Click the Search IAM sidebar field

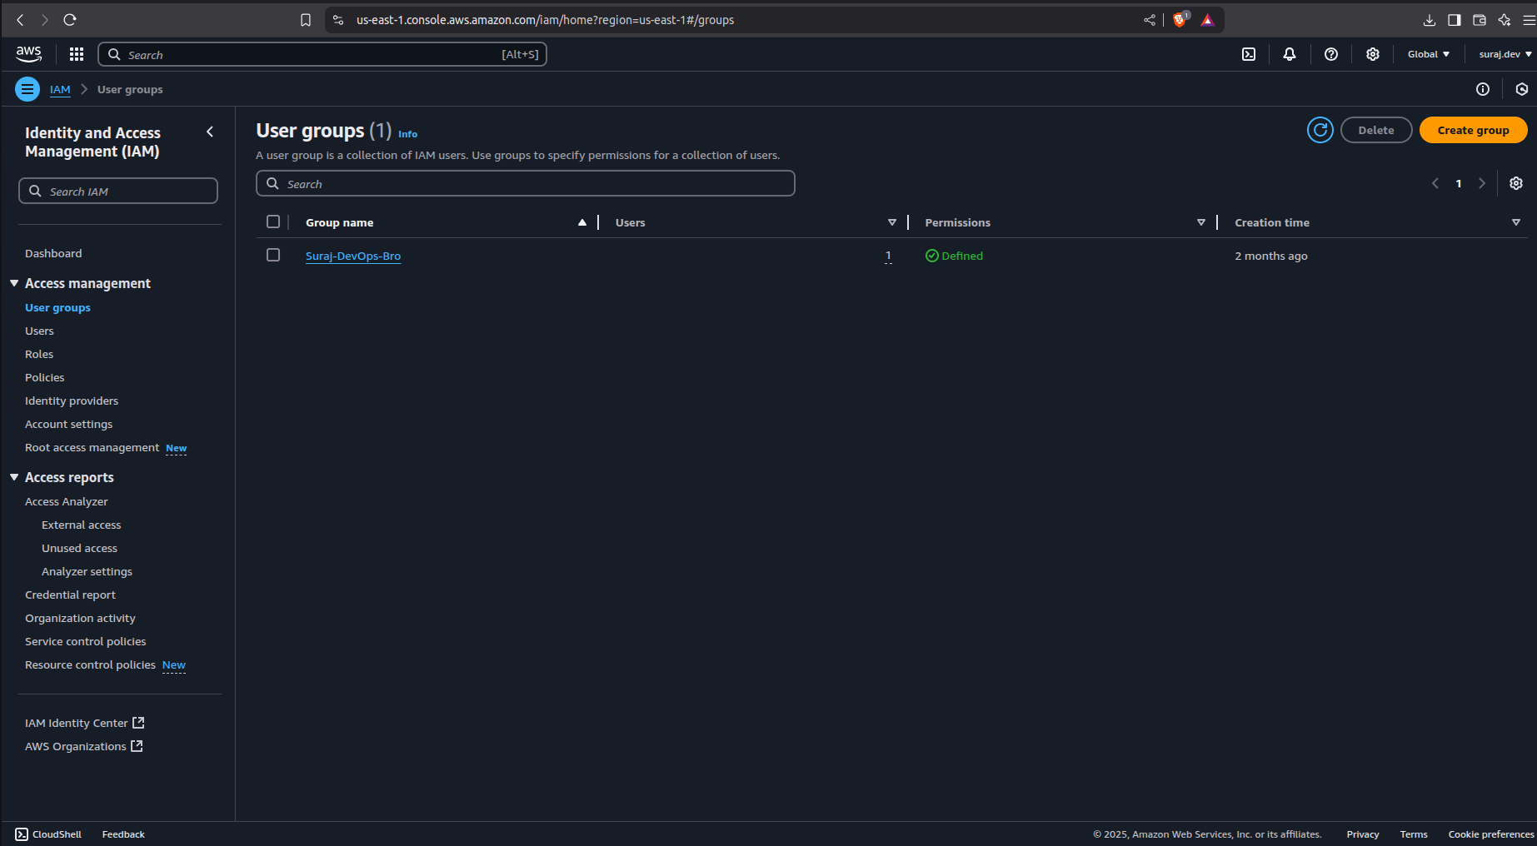click(118, 191)
